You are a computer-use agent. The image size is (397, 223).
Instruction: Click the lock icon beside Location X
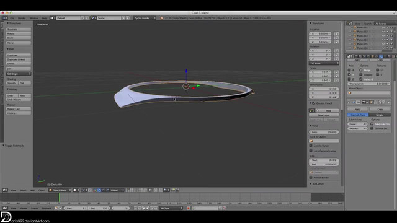[336, 33]
